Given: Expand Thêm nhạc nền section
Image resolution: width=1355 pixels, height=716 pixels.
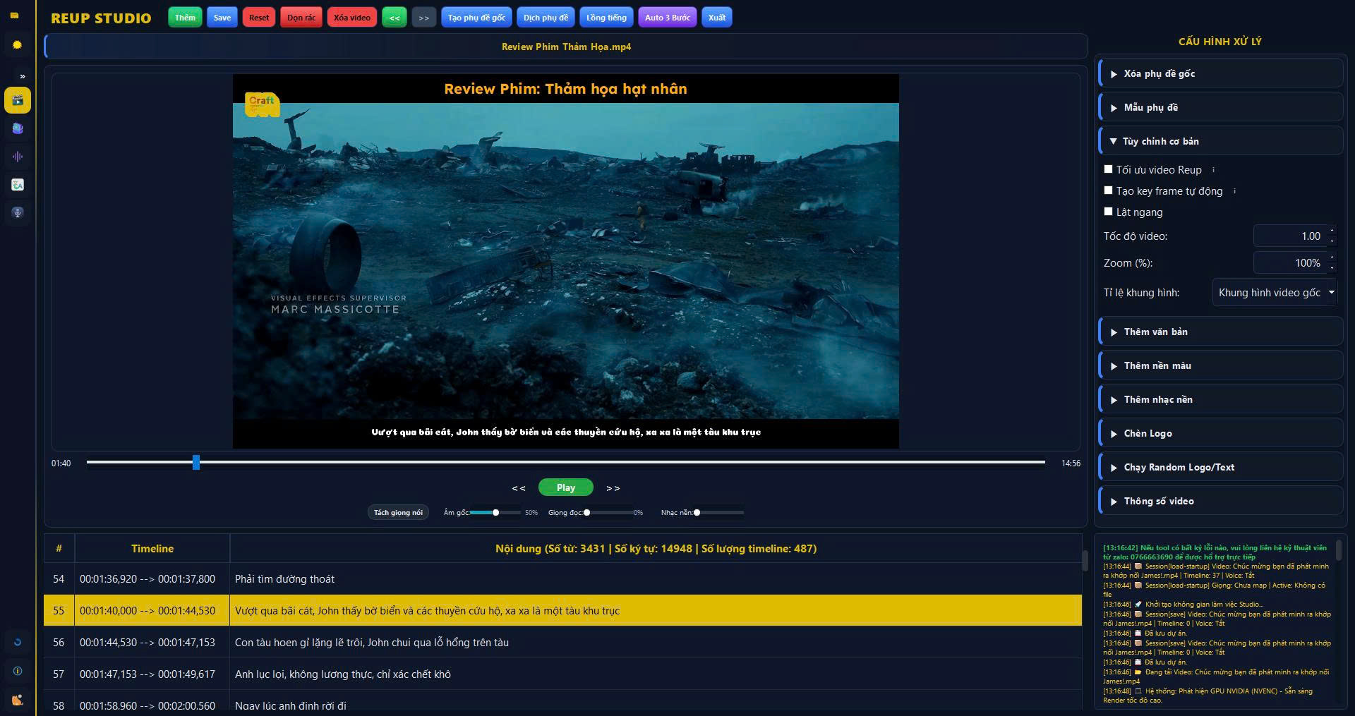Looking at the screenshot, I should [x=1221, y=399].
